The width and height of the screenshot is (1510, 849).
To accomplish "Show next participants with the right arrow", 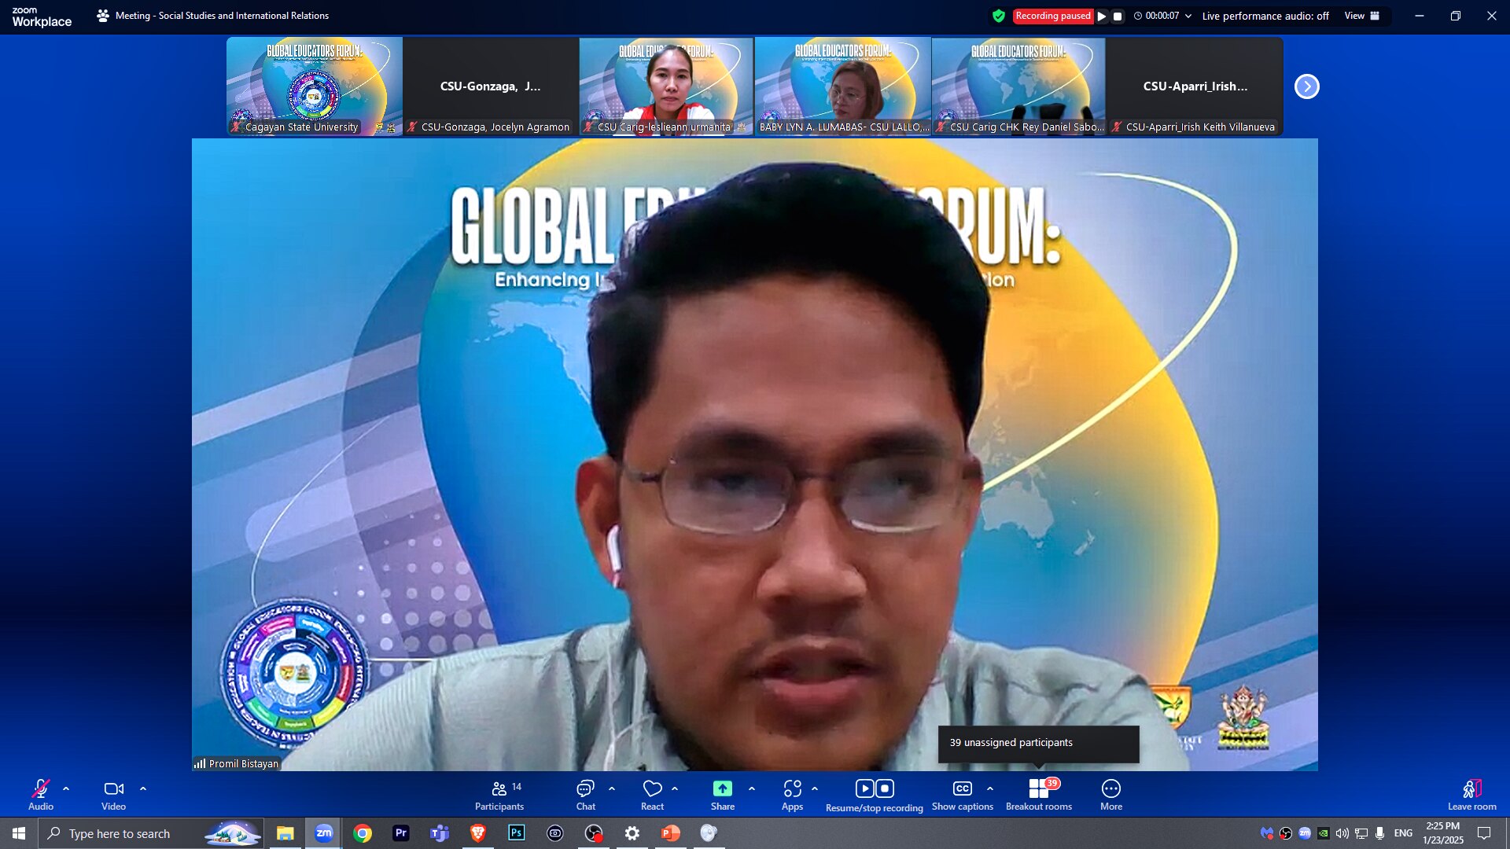I will pyautogui.click(x=1307, y=86).
